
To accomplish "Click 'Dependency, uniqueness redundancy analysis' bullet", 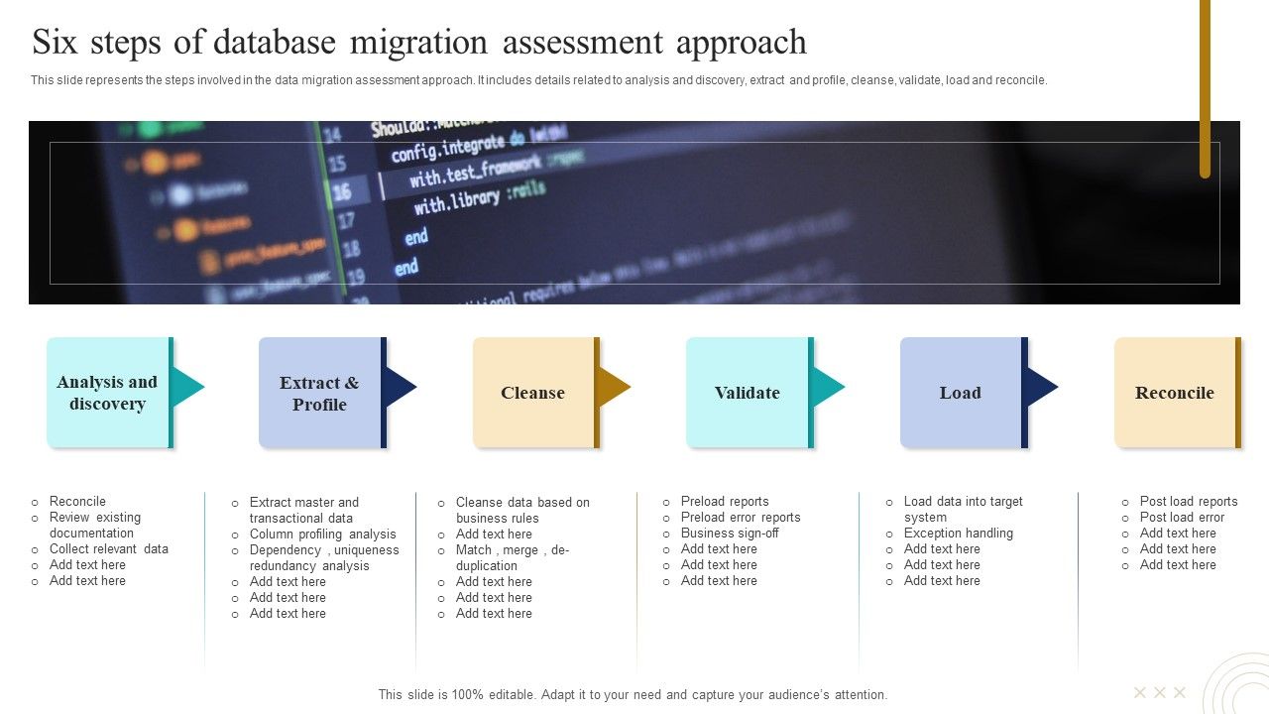I will [x=324, y=558].
